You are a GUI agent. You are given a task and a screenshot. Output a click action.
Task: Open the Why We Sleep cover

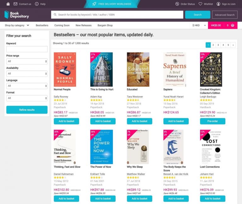click(x=138, y=147)
